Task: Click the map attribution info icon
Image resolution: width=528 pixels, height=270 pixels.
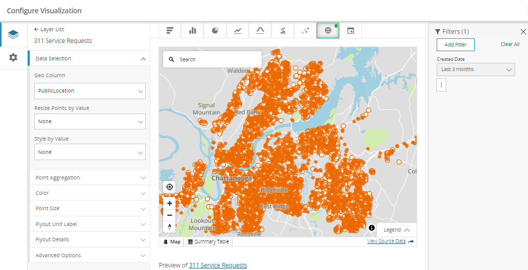Action: point(371,228)
